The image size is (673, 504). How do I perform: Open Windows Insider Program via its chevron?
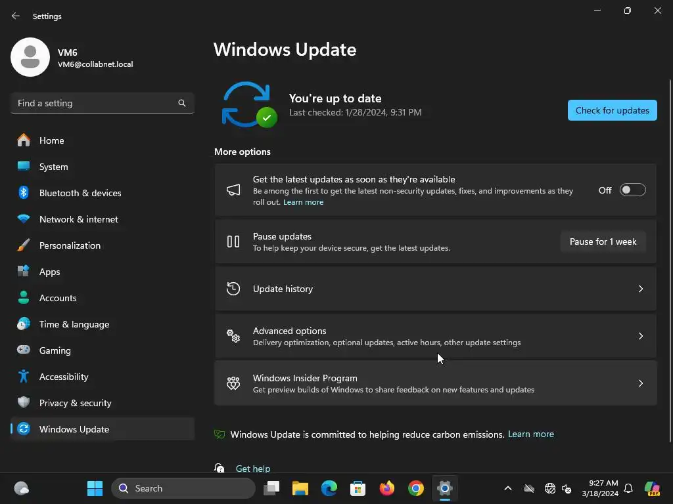point(640,383)
